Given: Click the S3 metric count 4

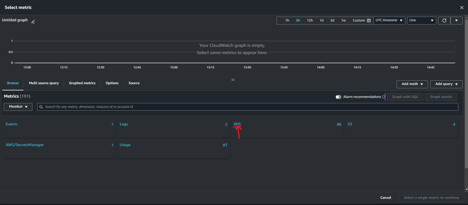Looking at the screenshot, I should point(454,124).
